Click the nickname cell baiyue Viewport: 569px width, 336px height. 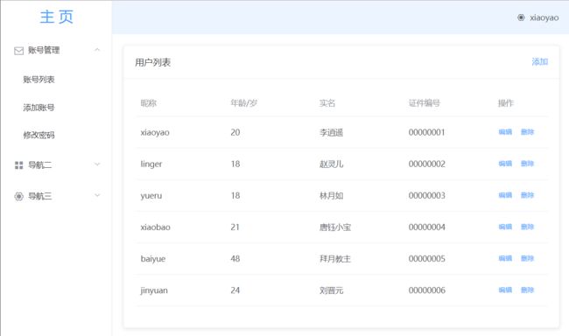pos(153,259)
